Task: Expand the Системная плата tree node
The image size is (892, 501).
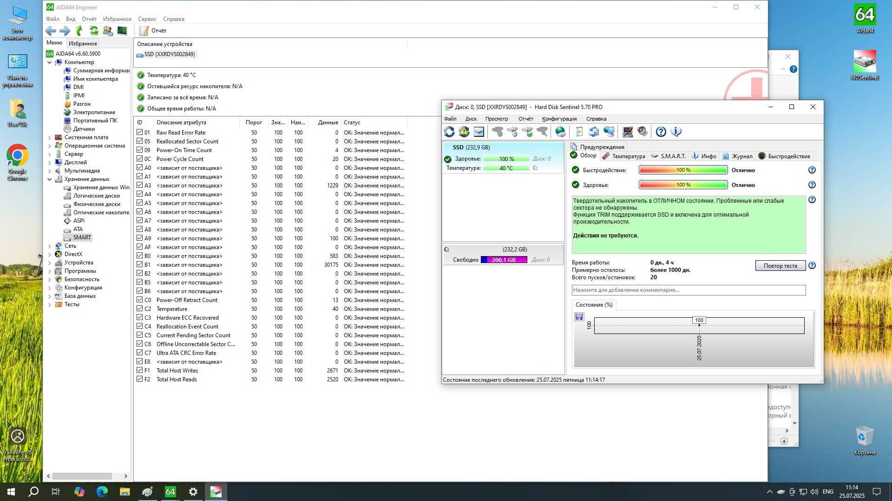Action: (x=50, y=137)
